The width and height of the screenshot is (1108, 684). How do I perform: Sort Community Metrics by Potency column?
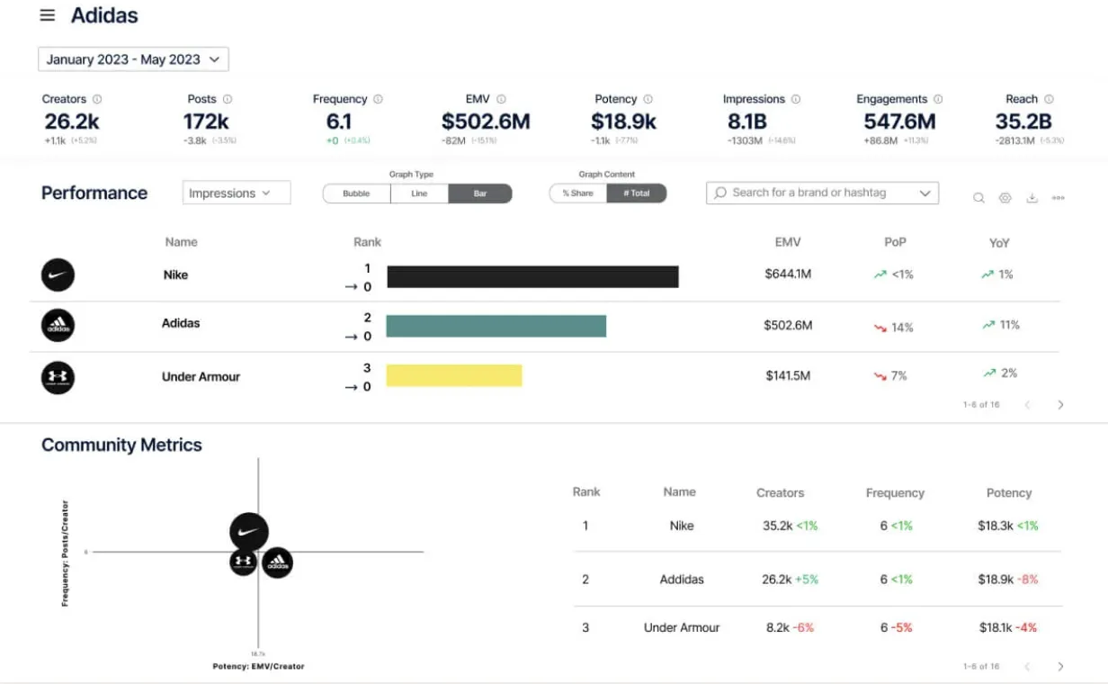click(x=1009, y=493)
